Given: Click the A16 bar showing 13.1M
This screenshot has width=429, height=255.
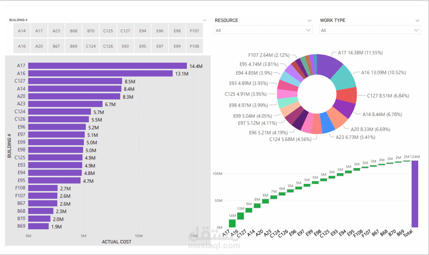Looking at the screenshot, I should click(x=100, y=73).
